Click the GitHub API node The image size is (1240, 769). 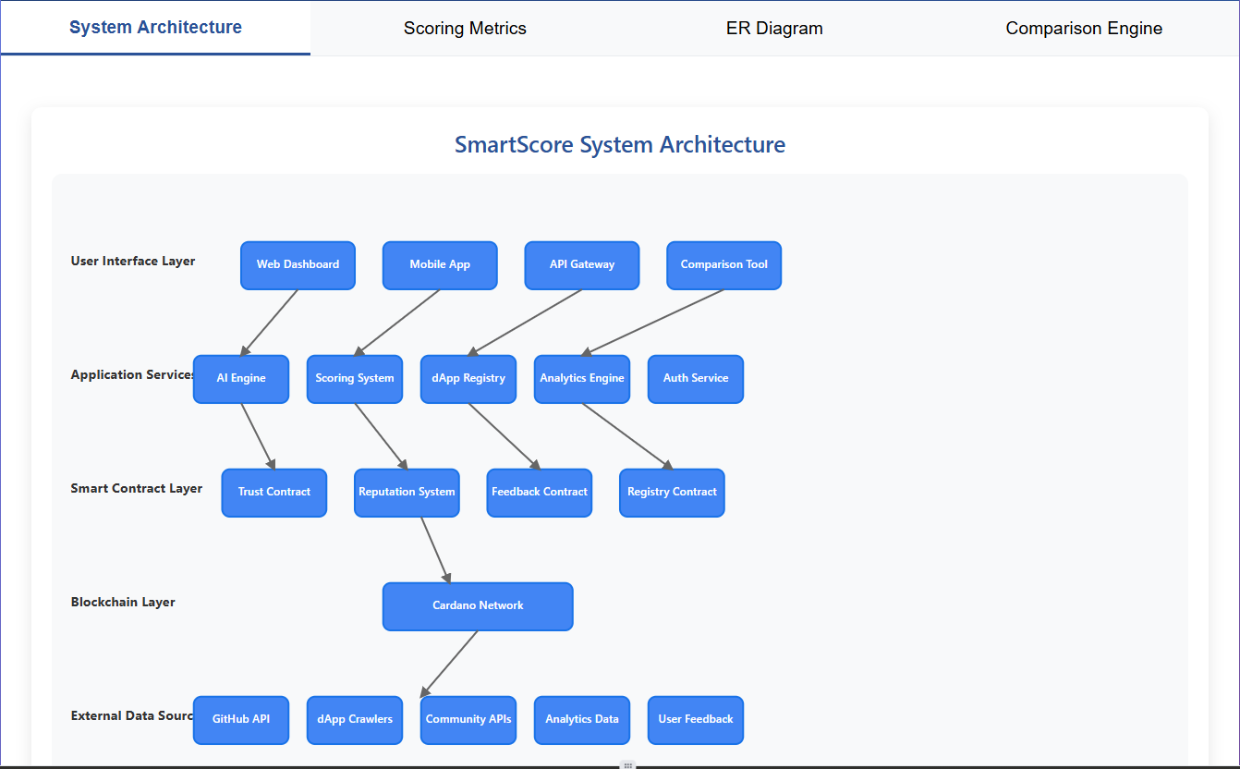[x=241, y=720]
